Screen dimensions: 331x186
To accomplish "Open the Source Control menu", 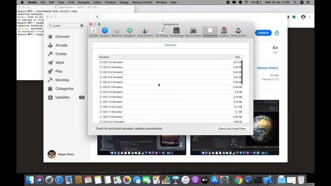I will (x=142, y=2).
